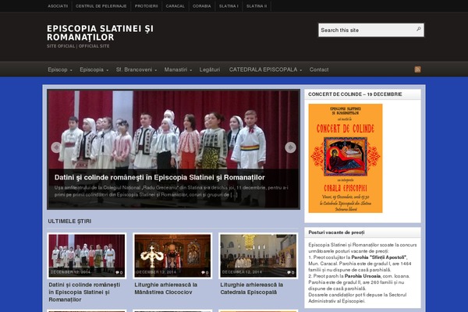468x312 pixels.
Task: Click comment icon on Mănăstirea Clocociov thumbnail
Action: coord(205,272)
